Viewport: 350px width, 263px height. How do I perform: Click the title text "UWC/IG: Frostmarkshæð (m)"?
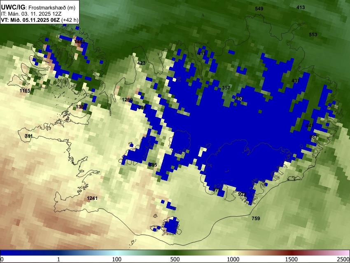pos(38,7)
